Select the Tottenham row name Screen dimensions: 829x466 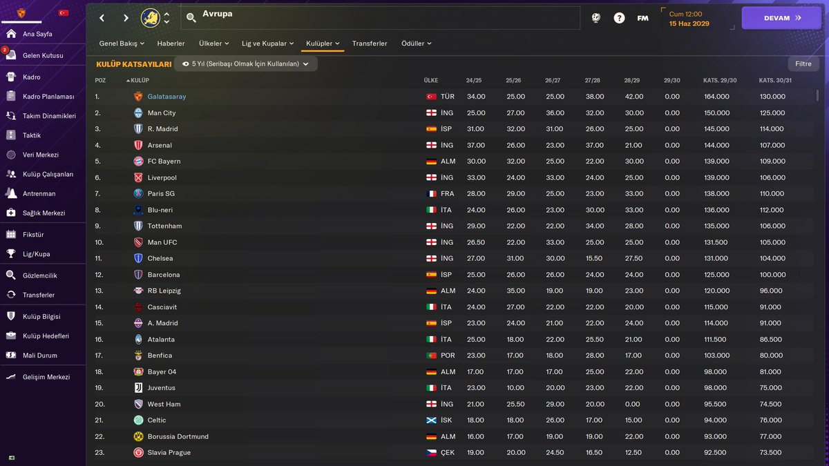point(164,226)
